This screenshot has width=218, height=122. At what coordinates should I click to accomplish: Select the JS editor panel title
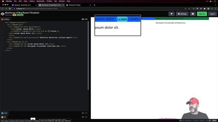point(4,117)
